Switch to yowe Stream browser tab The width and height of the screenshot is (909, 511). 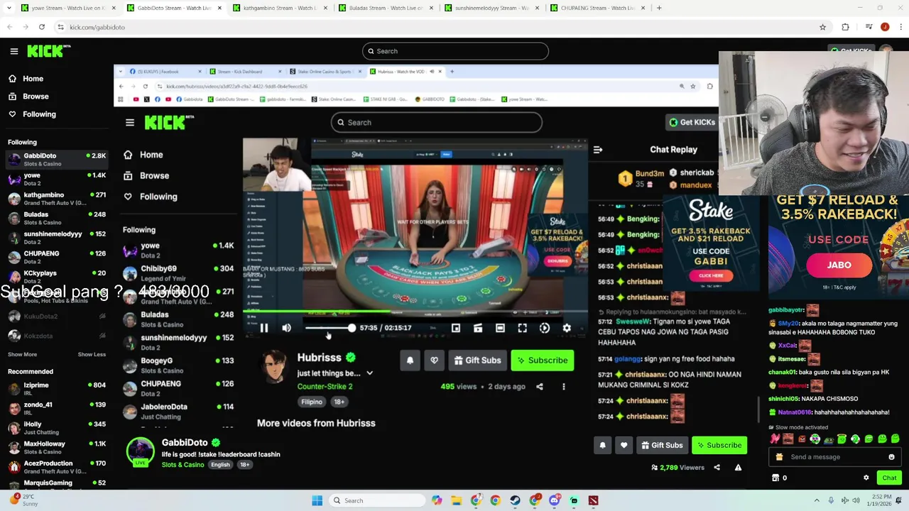[67, 8]
